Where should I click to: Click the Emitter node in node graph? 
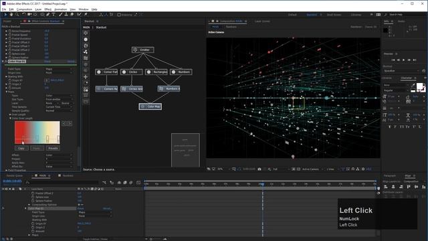click(142, 50)
